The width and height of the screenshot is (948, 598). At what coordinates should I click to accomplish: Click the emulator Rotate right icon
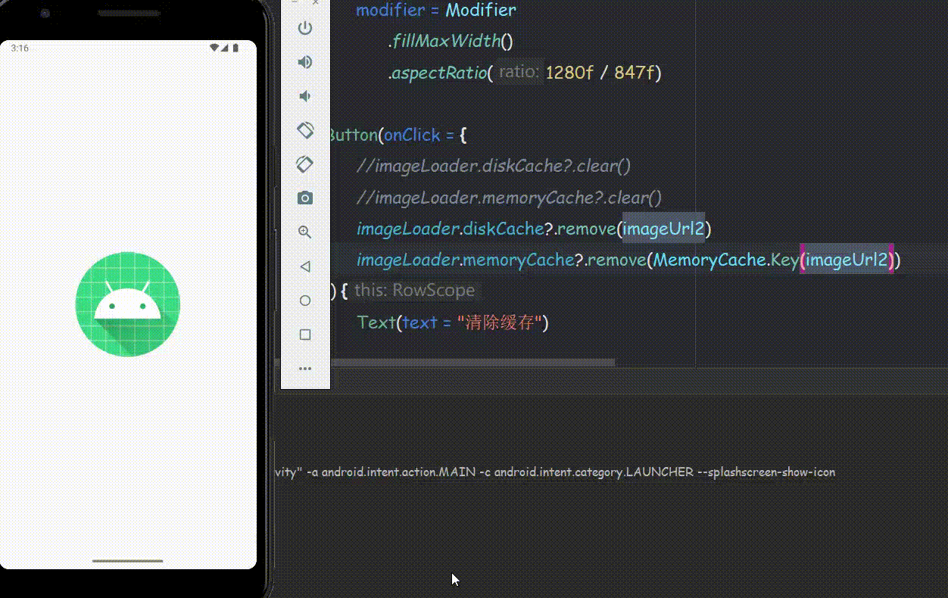(x=305, y=164)
